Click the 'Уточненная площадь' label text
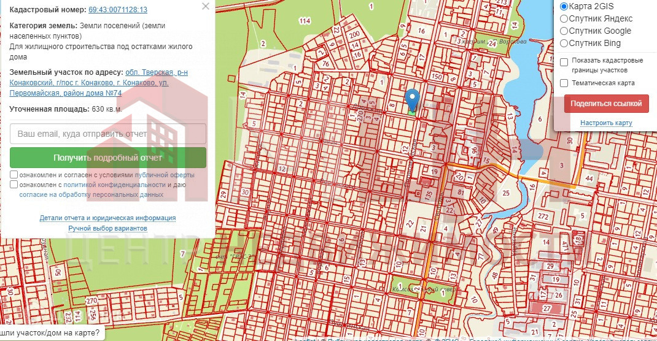This screenshot has width=657, height=341. [50, 109]
